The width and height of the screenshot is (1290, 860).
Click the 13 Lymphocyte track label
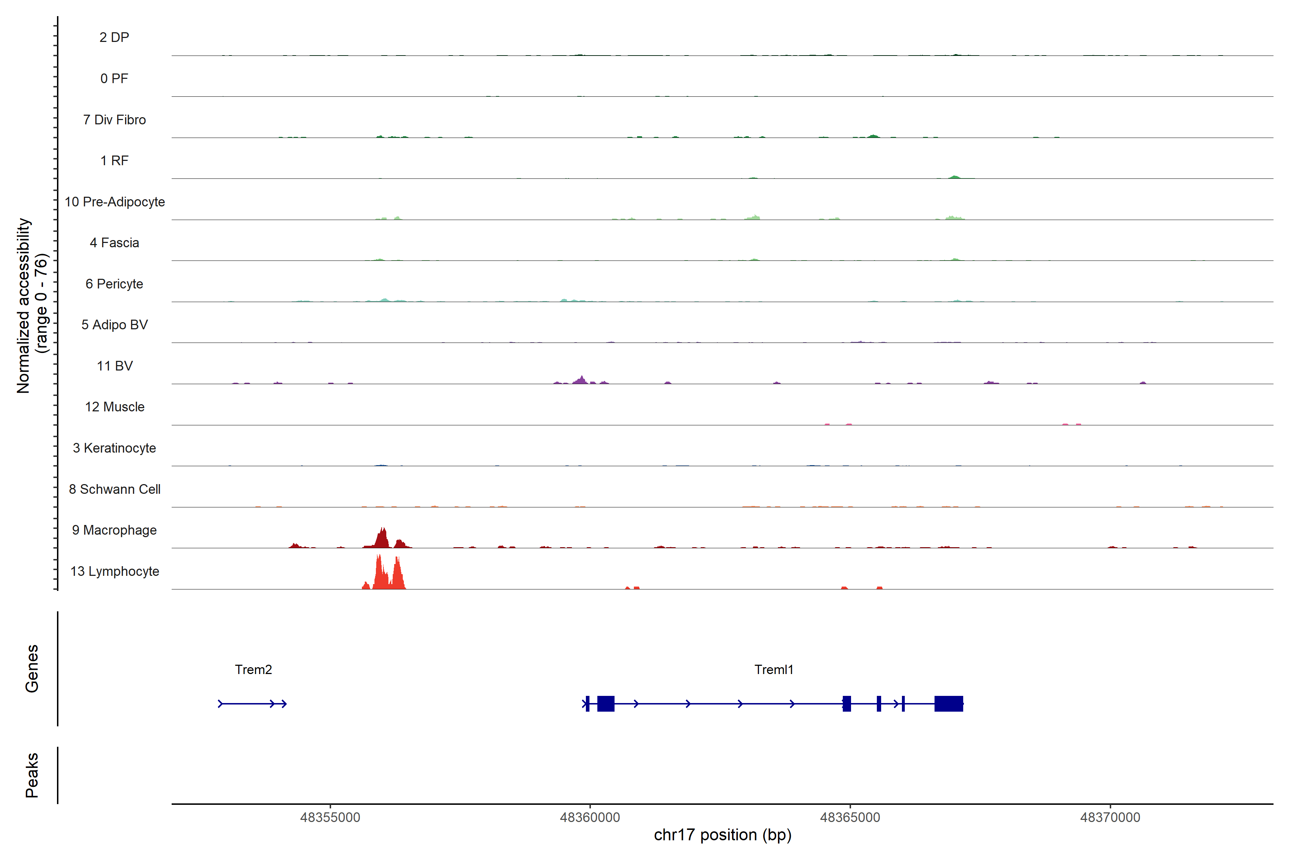pos(115,572)
